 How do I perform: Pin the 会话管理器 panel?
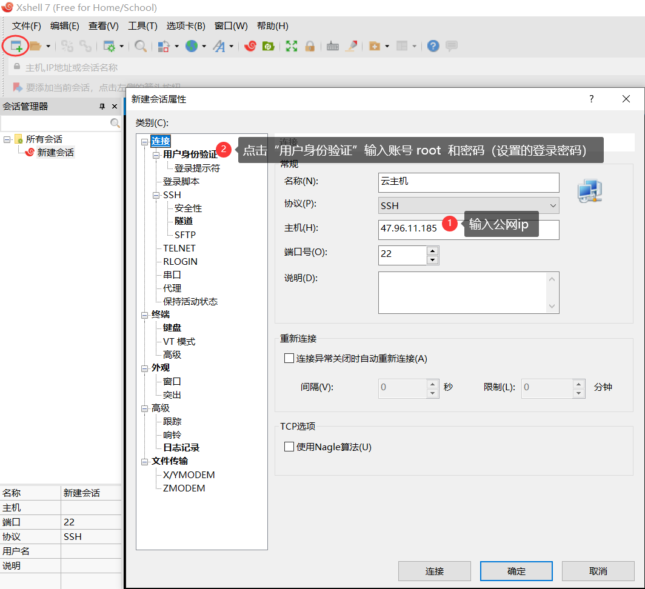(102, 107)
